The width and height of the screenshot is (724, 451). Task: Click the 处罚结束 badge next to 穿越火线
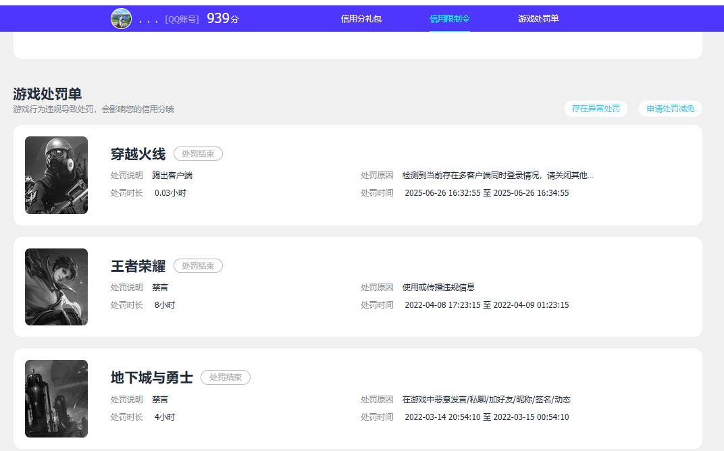[x=198, y=154]
